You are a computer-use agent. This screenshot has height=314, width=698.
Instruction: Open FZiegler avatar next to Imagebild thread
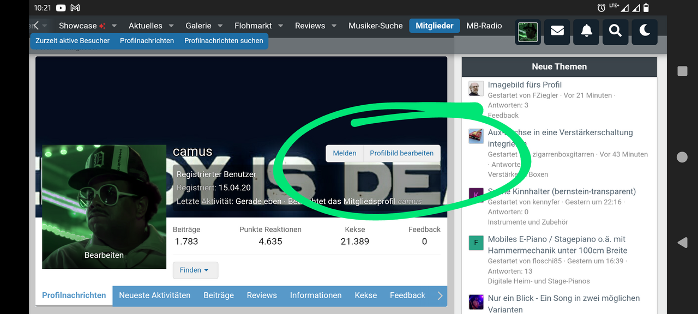pos(476,88)
